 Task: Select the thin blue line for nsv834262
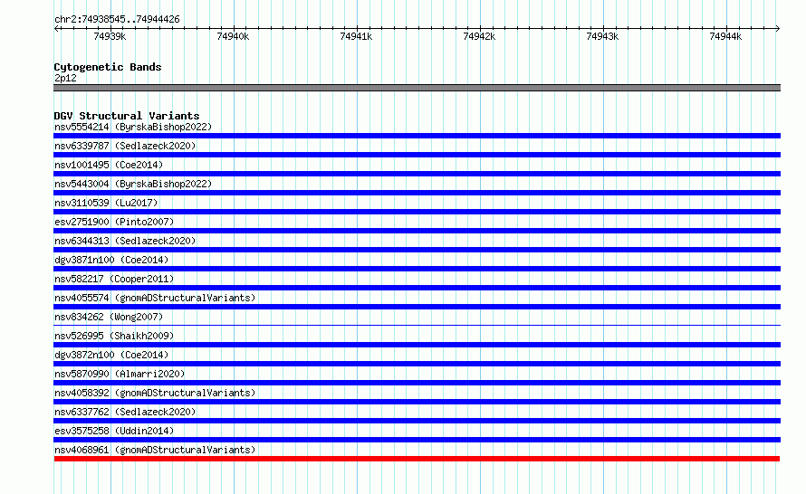pyautogui.click(x=417, y=325)
